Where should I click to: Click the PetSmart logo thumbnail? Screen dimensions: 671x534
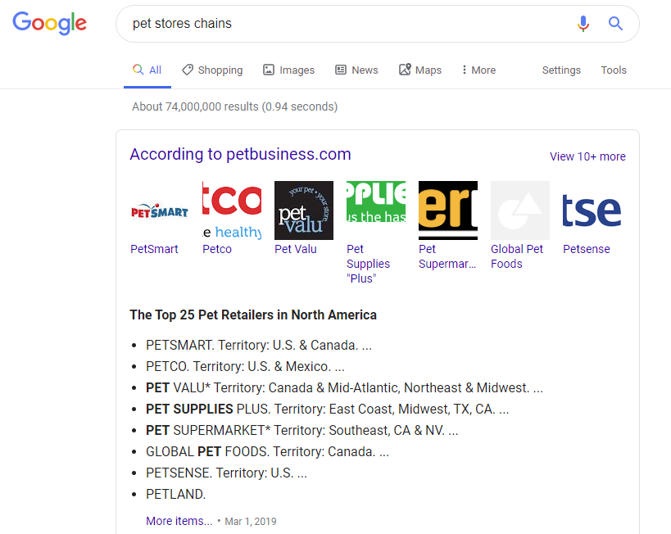point(160,210)
